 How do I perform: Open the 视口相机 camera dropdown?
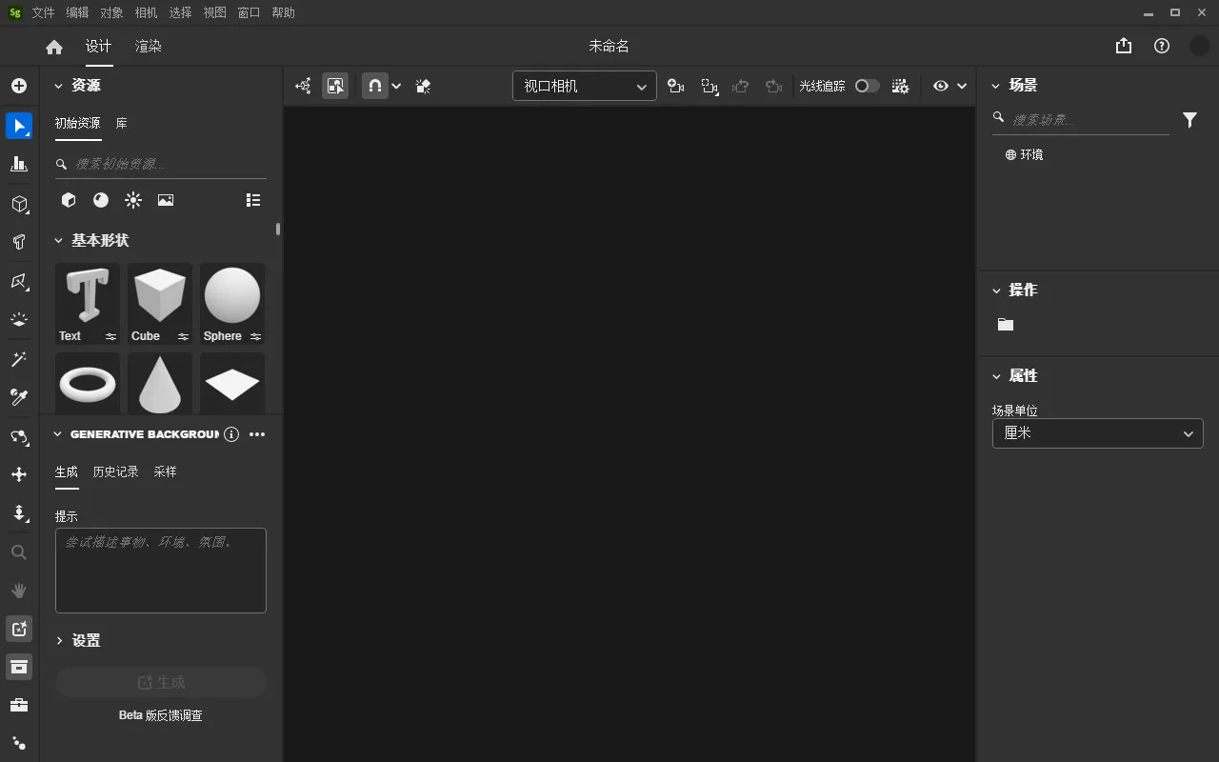[584, 86]
